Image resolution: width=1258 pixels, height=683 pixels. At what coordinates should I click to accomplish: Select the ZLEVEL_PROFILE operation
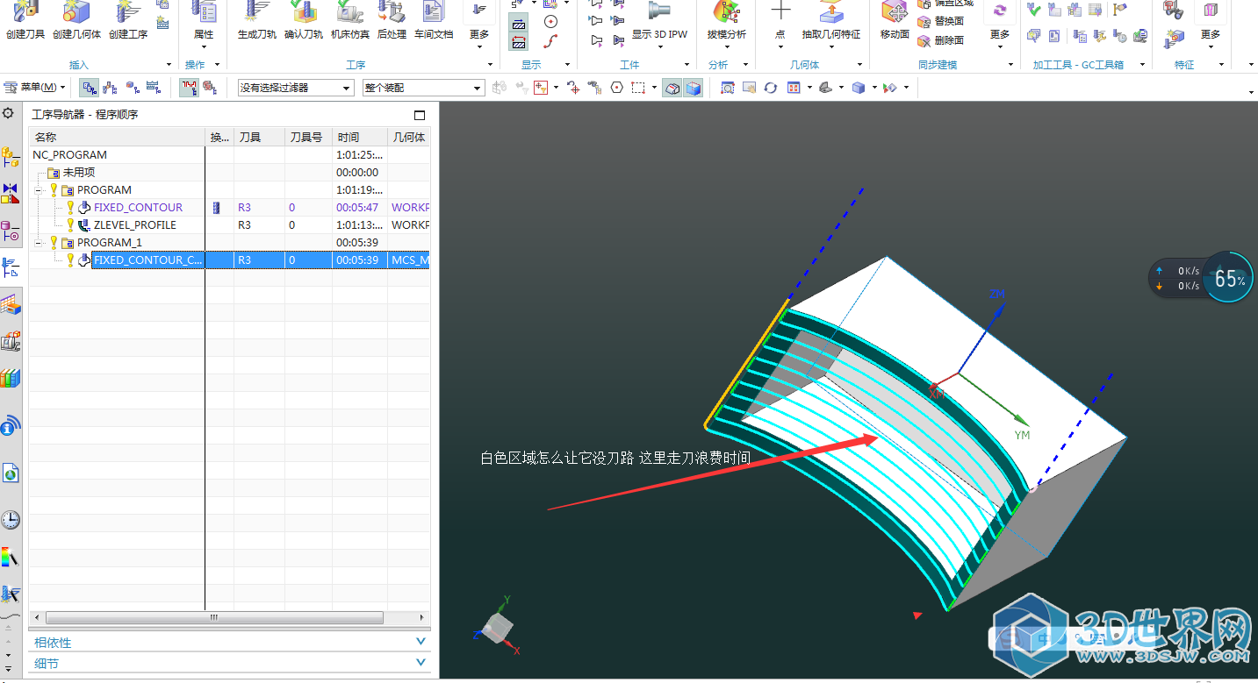(134, 225)
